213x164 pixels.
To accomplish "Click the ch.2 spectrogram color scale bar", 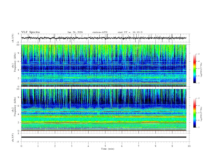I will (194, 113).
